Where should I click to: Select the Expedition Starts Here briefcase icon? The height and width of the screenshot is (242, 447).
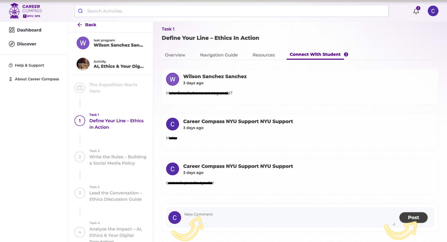80,88
